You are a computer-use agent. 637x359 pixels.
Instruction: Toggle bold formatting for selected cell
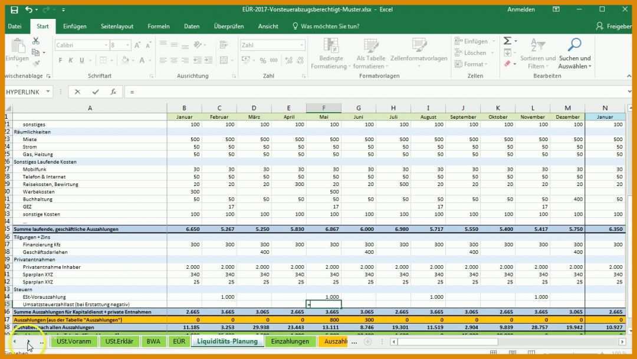click(x=60, y=60)
